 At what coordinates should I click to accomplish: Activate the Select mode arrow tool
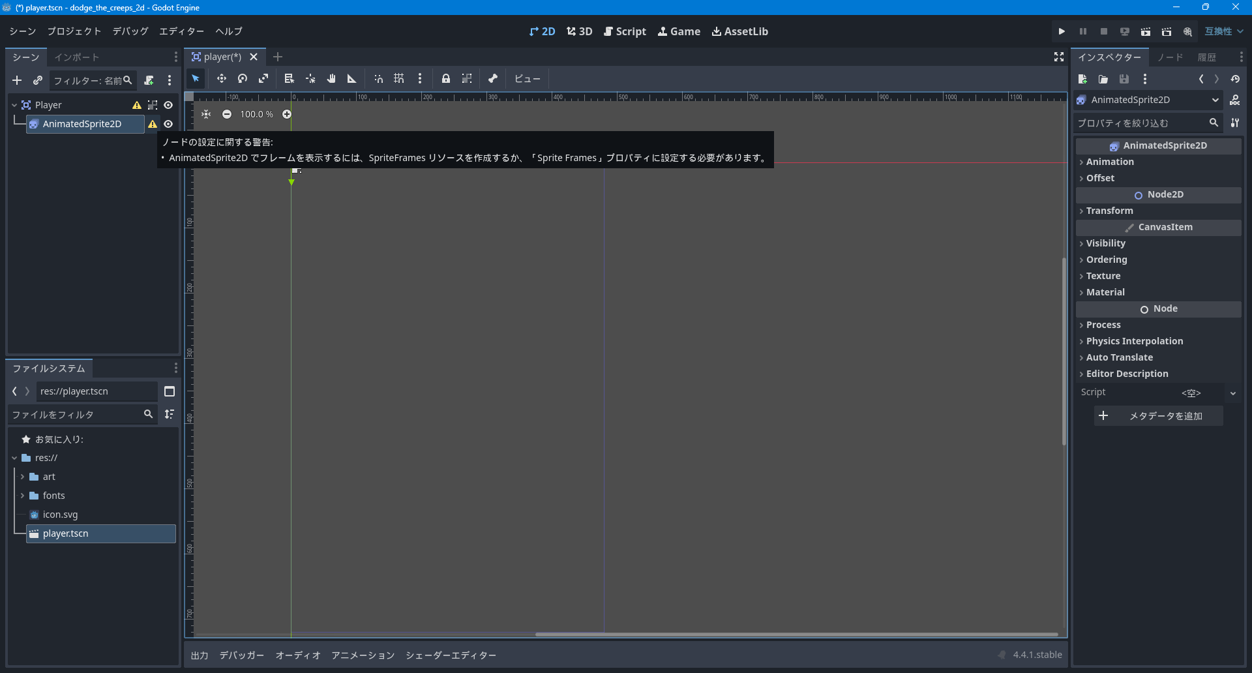pyautogui.click(x=196, y=79)
